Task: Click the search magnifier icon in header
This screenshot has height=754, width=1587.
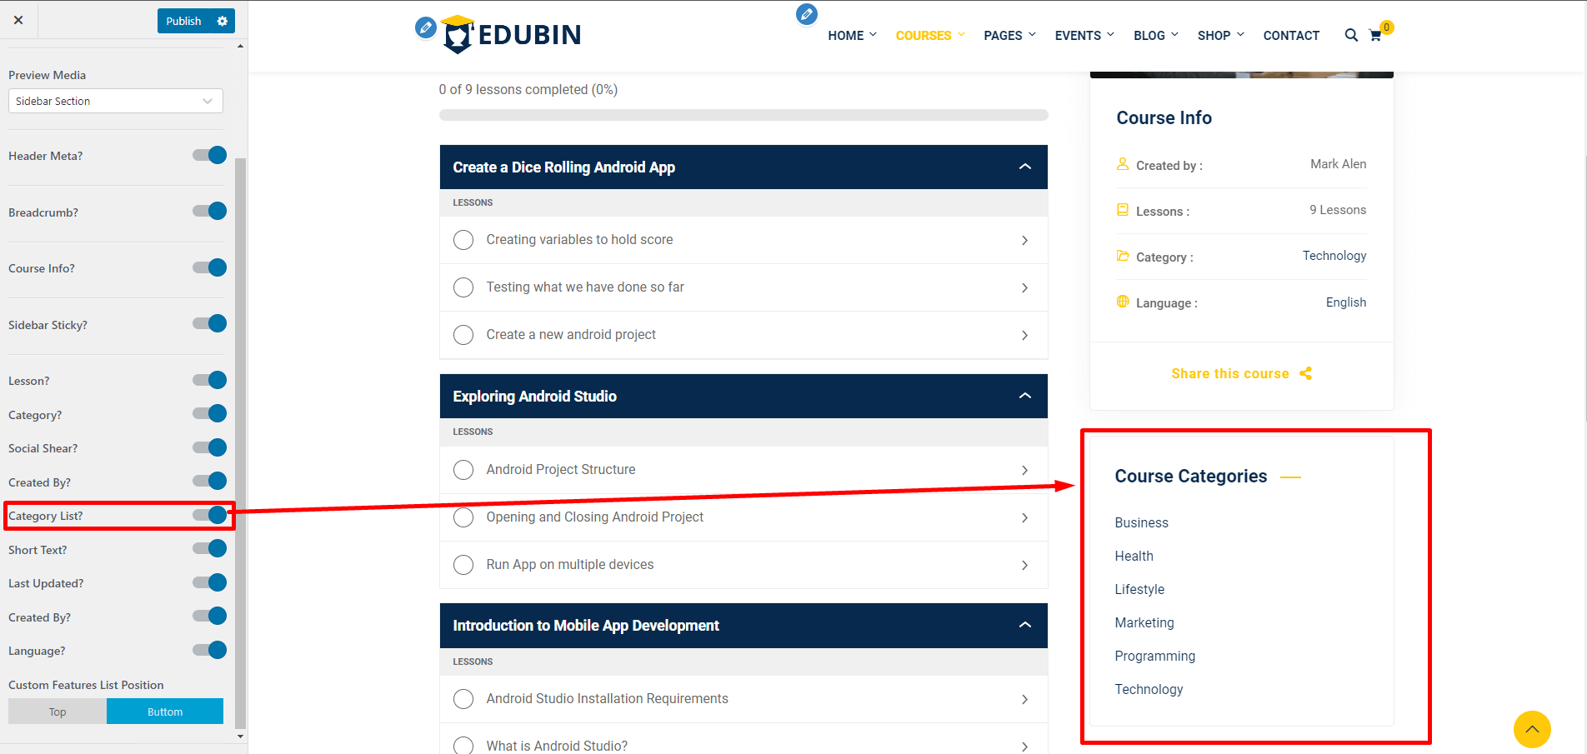Action: [x=1350, y=35]
